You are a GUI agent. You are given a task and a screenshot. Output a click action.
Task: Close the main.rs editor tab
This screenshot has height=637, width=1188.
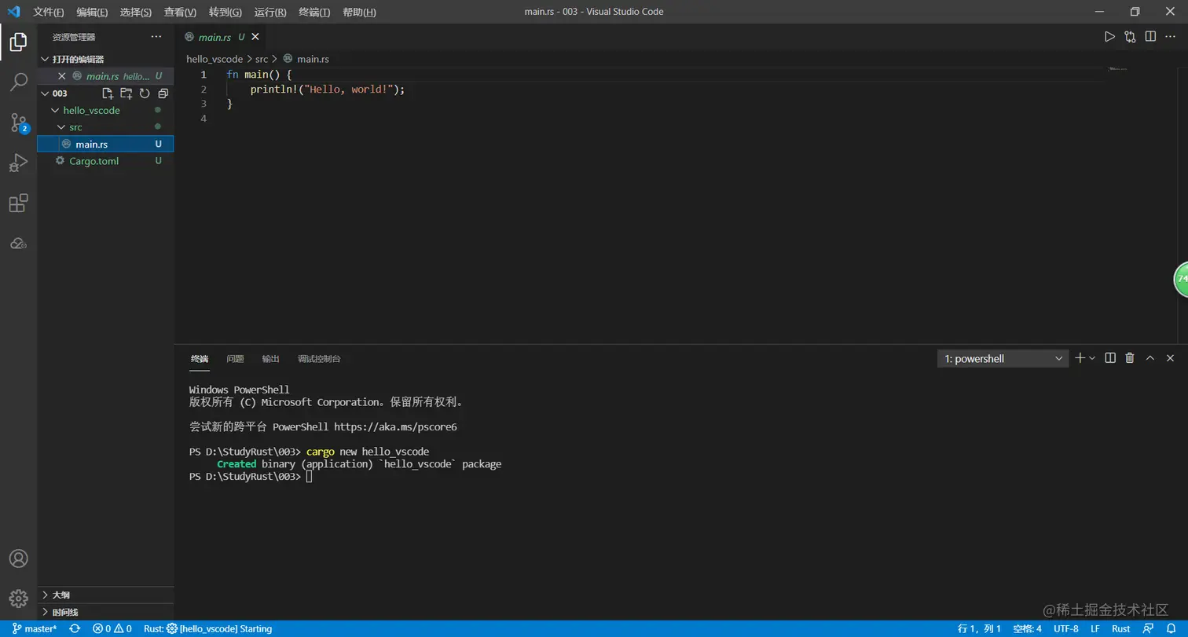255,36
